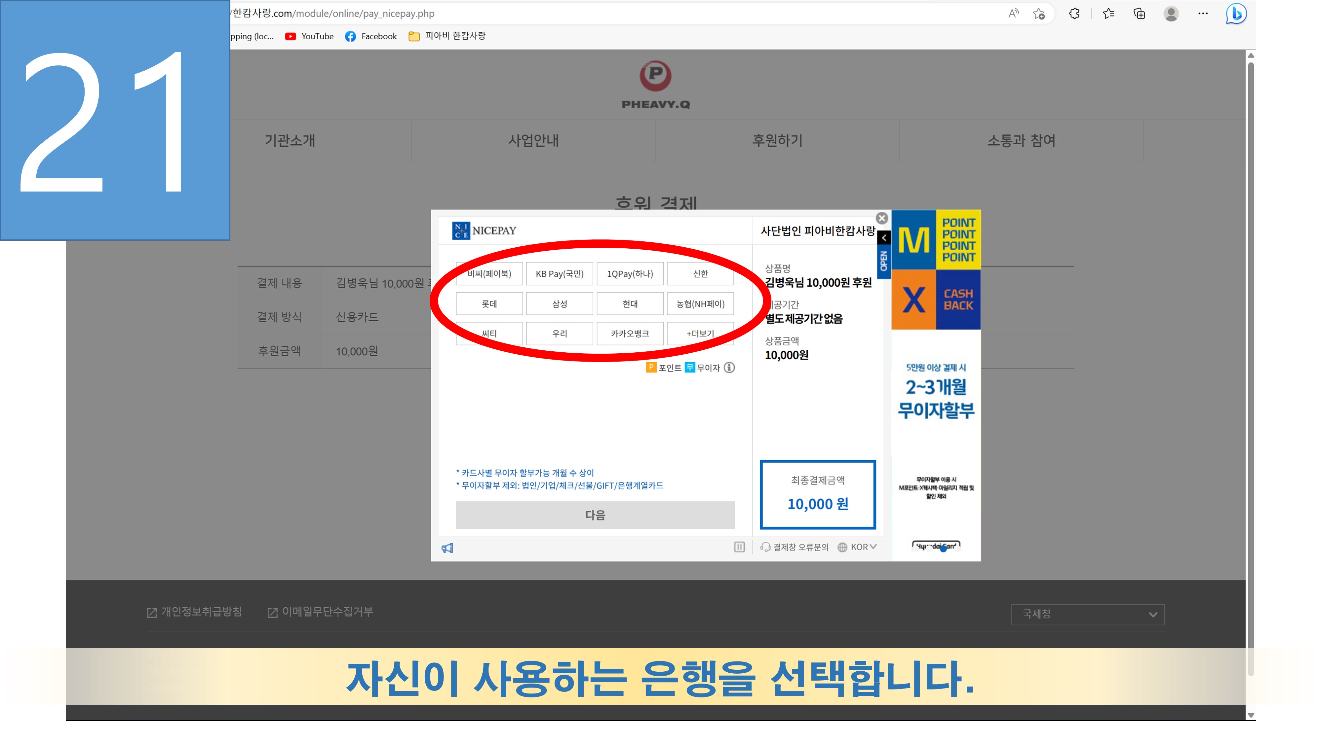This screenshot has height=743, width=1322.
Task: Expand more cards with +더보기
Action: [700, 334]
